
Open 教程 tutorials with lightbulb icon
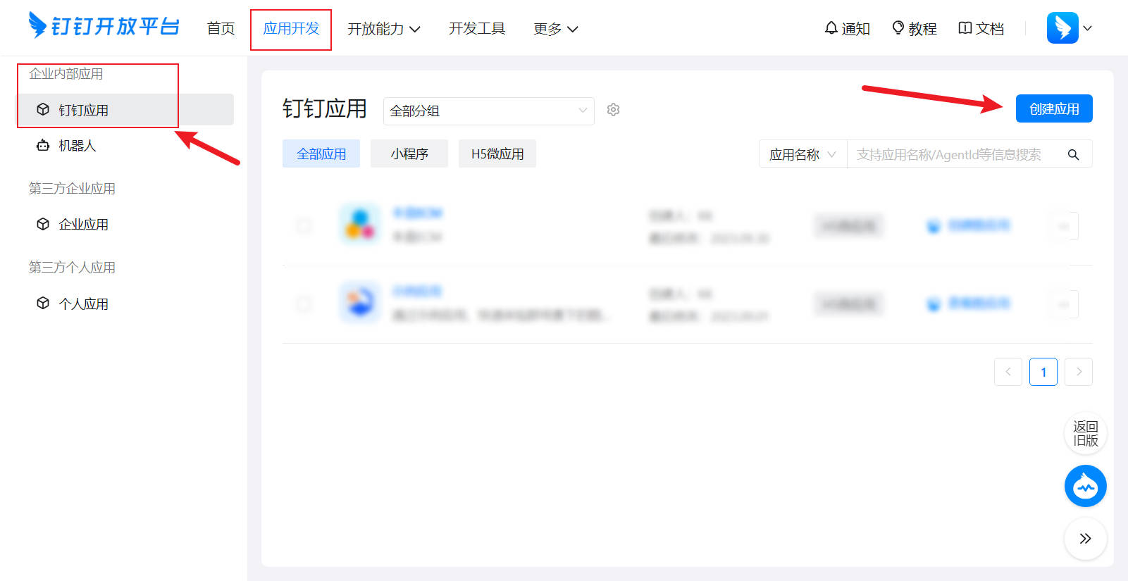coord(915,29)
